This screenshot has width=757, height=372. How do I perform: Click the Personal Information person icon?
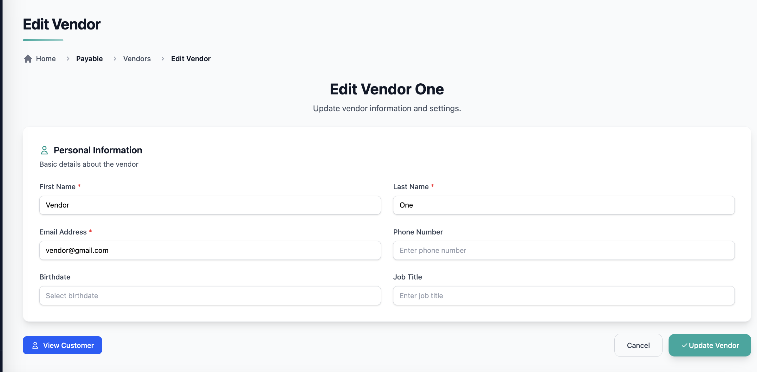point(44,150)
